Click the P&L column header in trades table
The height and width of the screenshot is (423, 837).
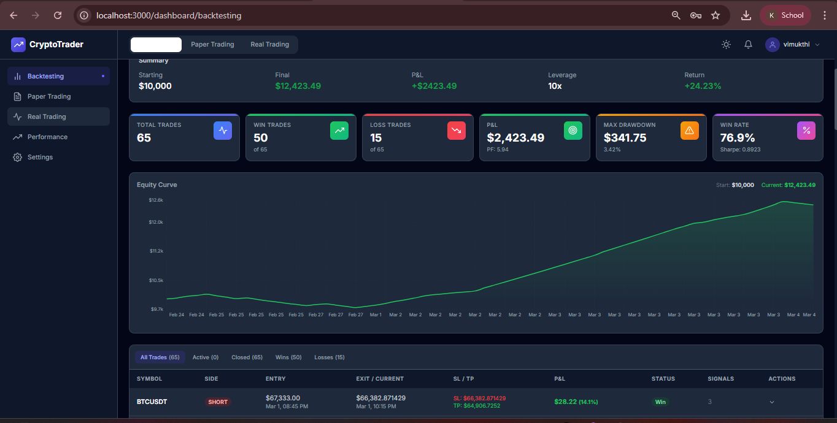click(560, 379)
